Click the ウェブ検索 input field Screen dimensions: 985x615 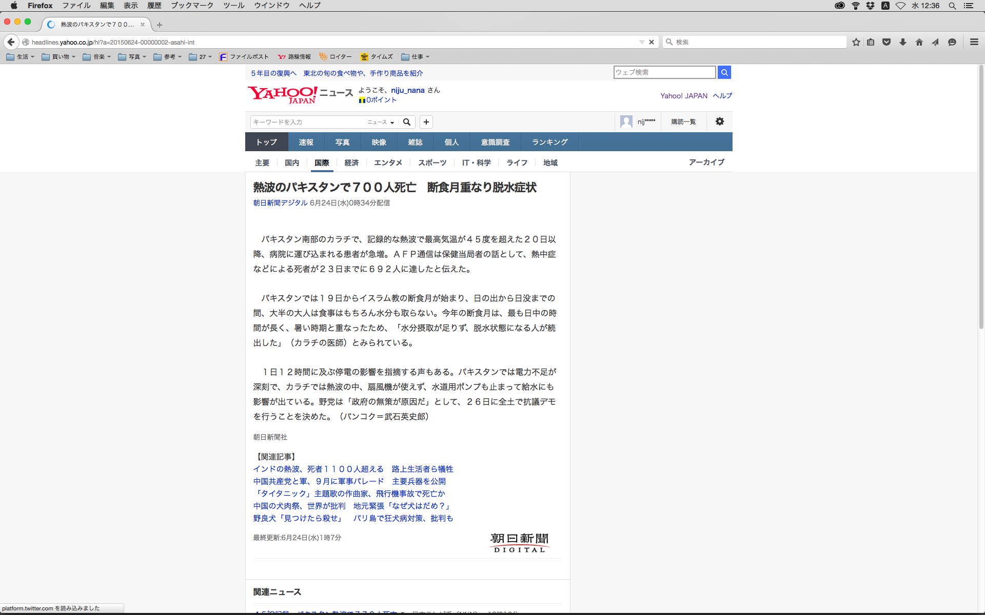point(664,72)
